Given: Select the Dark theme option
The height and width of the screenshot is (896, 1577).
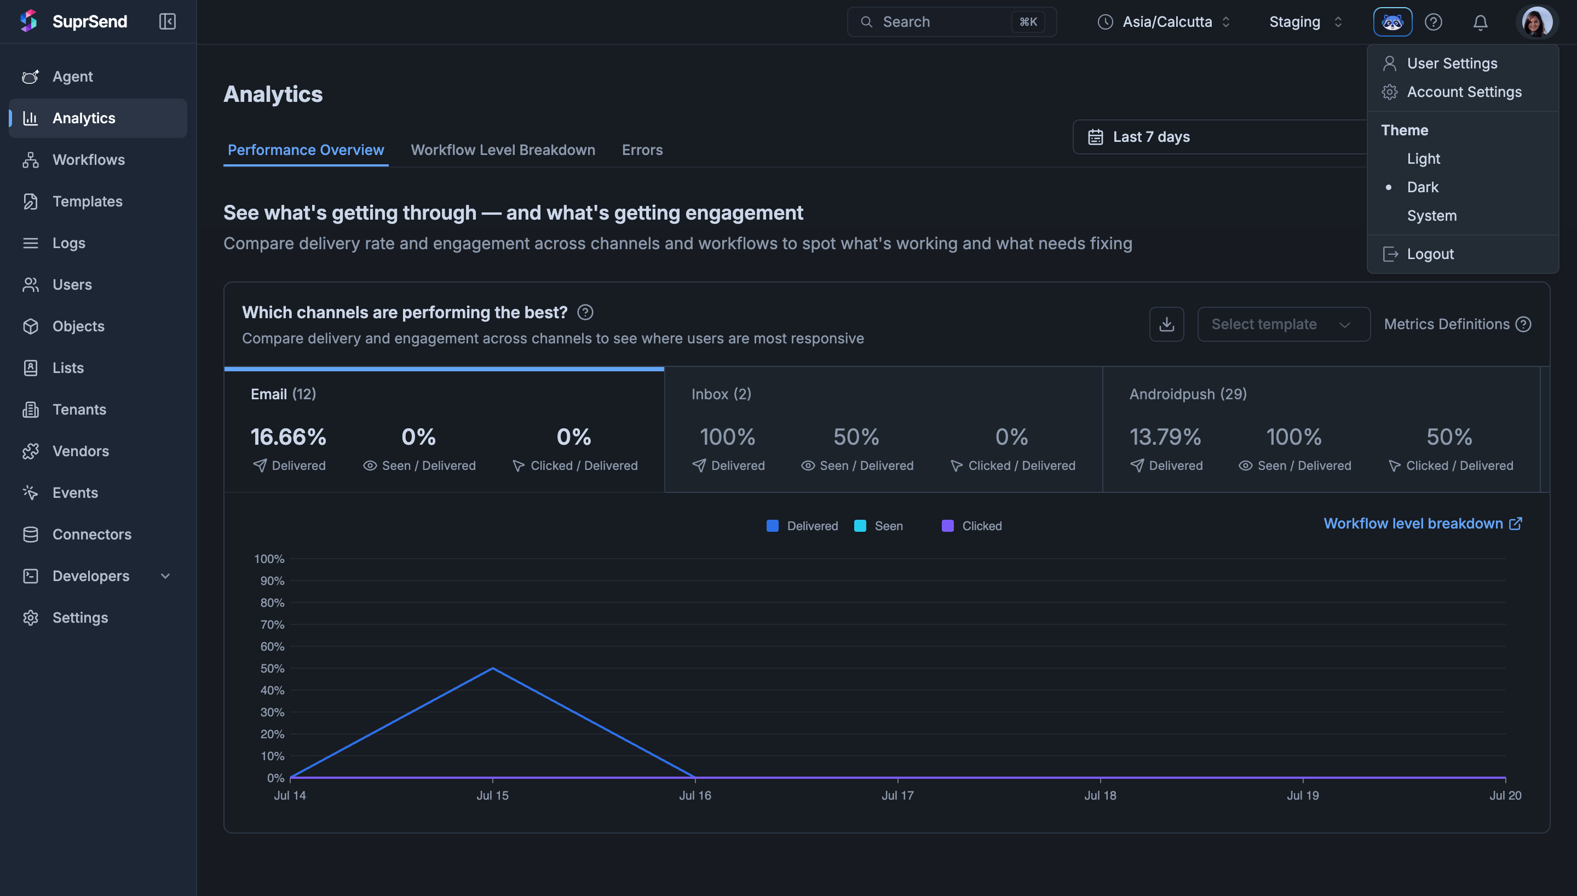Looking at the screenshot, I should click(x=1463, y=187).
